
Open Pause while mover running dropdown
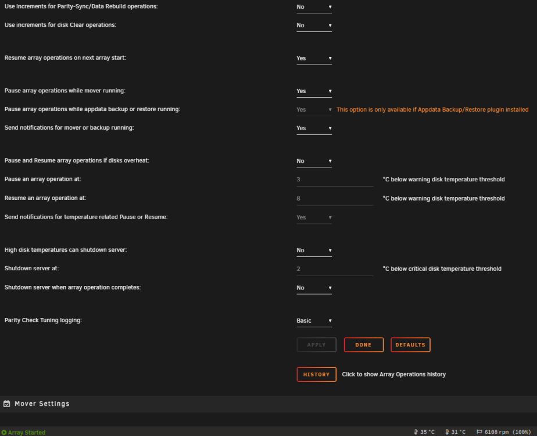(x=314, y=91)
